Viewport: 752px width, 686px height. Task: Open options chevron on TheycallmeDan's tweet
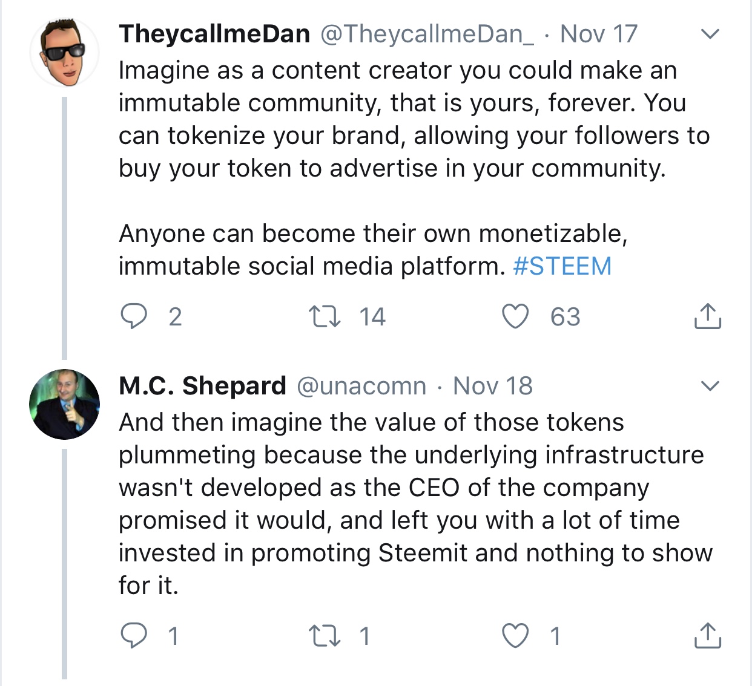tap(710, 34)
